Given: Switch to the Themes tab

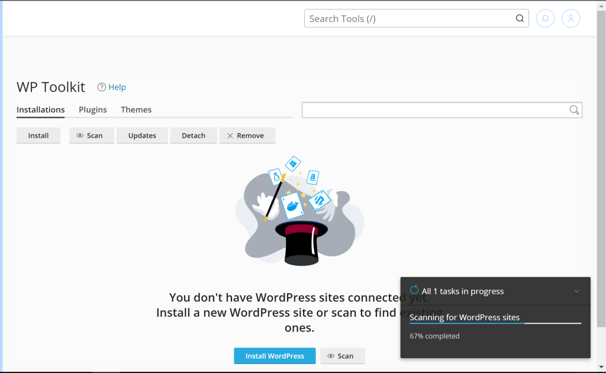Looking at the screenshot, I should pos(136,110).
